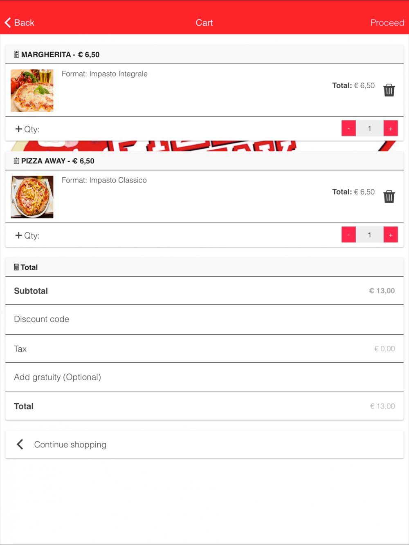This screenshot has width=409, height=545.
Task: Click the Continue shopping chevron icon
Action: click(20, 444)
